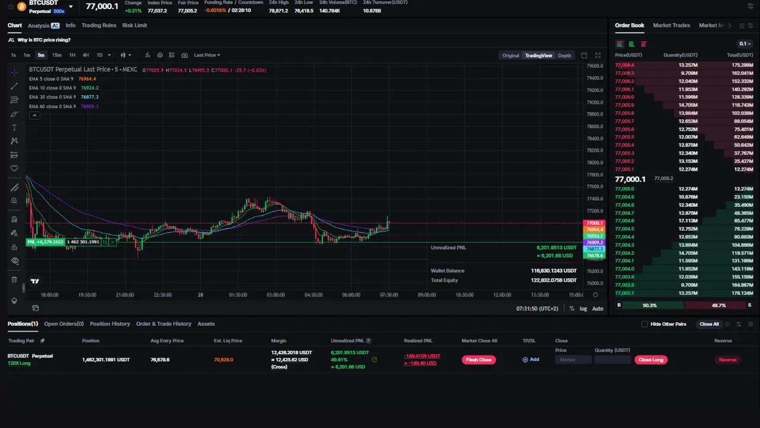Open the go-to-date calendar icon
Image resolution: width=760 pixels, height=428 pixels.
coord(35,308)
